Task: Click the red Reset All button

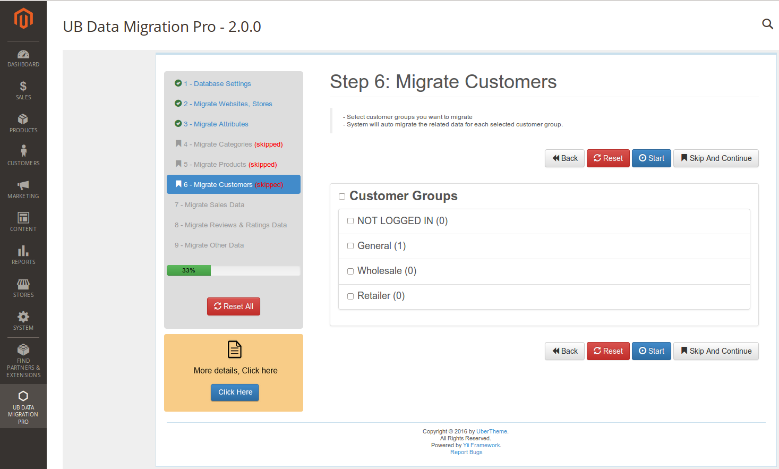Action: [234, 306]
